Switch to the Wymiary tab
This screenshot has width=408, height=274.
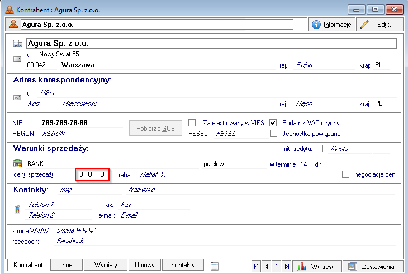point(105,265)
